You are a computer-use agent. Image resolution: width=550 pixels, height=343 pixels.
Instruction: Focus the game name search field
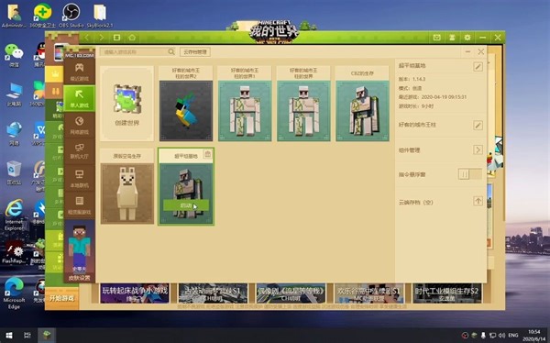pyautogui.click(x=134, y=52)
